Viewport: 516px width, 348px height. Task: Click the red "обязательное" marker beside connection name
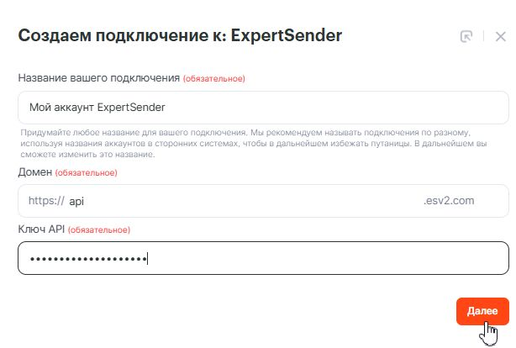(x=214, y=79)
